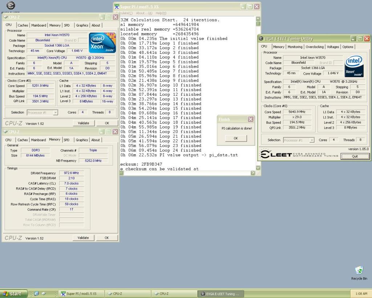Click checksum 2FB9B347 text in Super PI
Image resolution: width=372 pixels, height=298 pixels.
point(151,164)
